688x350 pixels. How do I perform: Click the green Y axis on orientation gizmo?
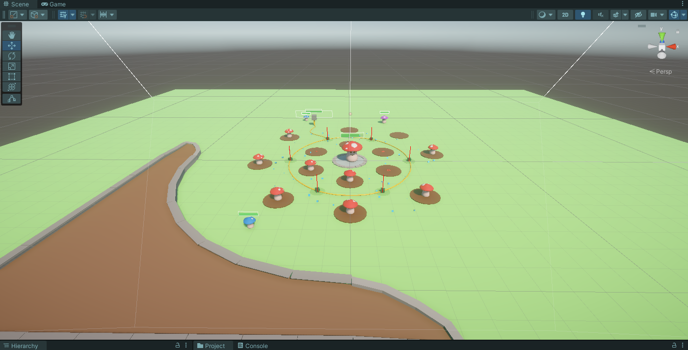[x=661, y=35]
